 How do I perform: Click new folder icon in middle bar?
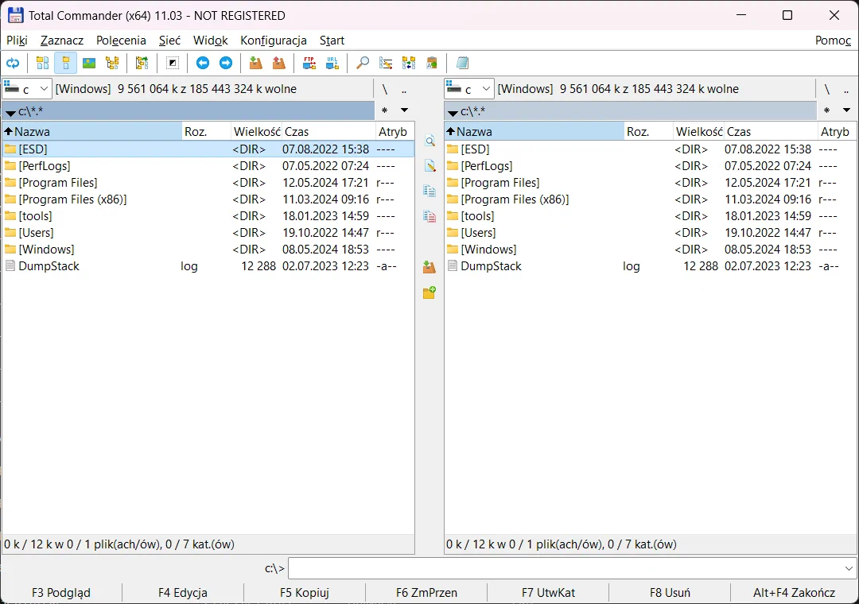pyautogui.click(x=429, y=292)
